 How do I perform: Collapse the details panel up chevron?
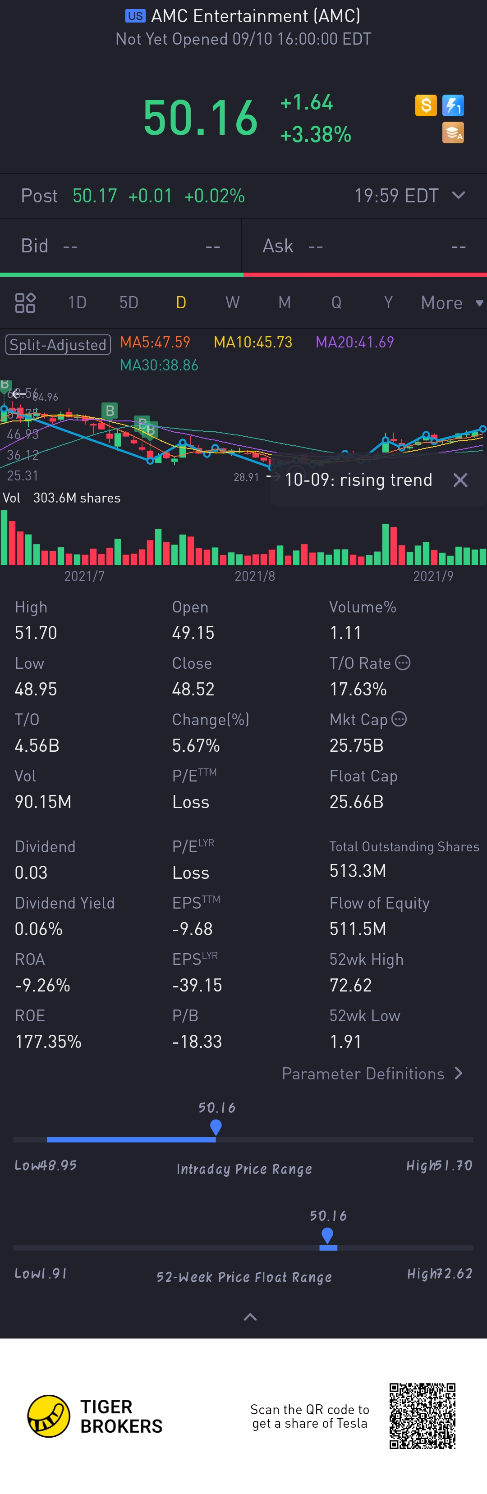250,1317
